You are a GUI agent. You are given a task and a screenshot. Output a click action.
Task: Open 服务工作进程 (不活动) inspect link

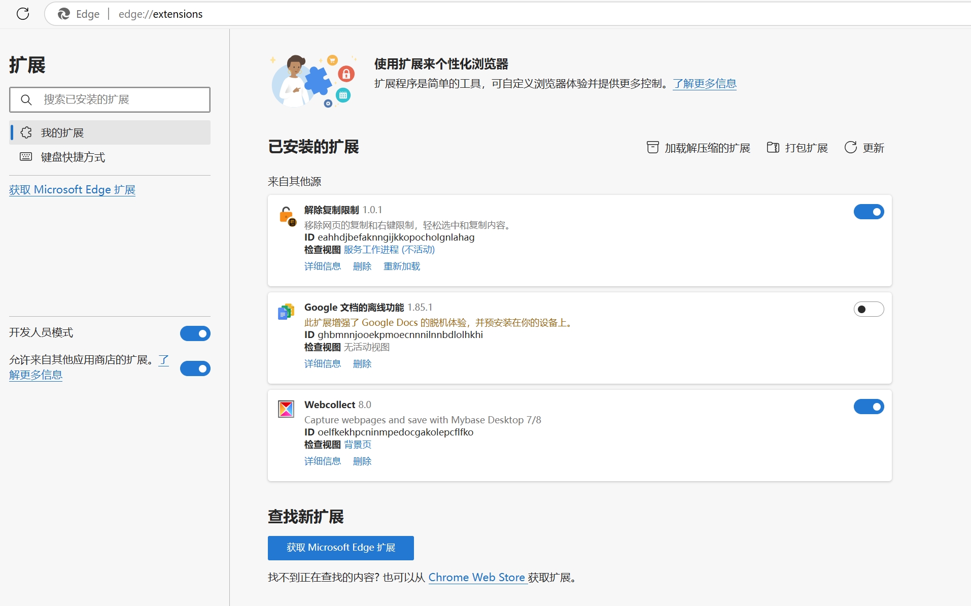pyautogui.click(x=389, y=250)
